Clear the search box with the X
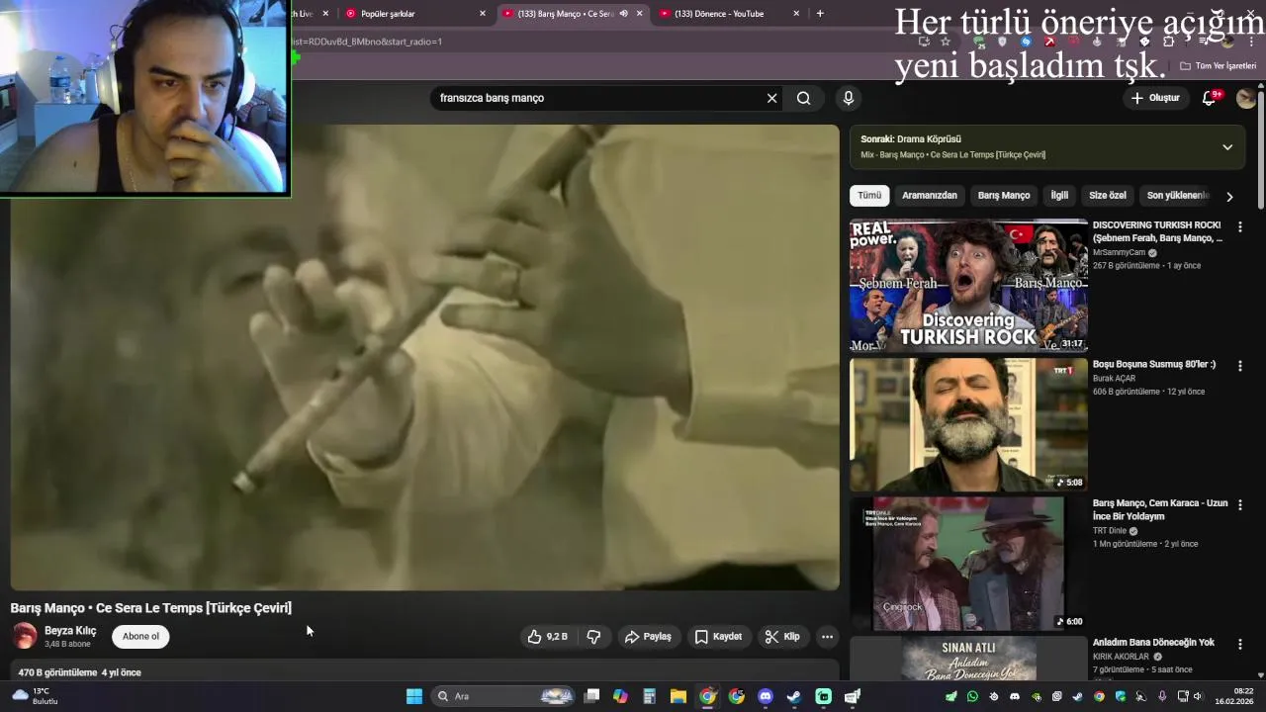Viewport: 1266px width, 712px height. pos(772,98)
